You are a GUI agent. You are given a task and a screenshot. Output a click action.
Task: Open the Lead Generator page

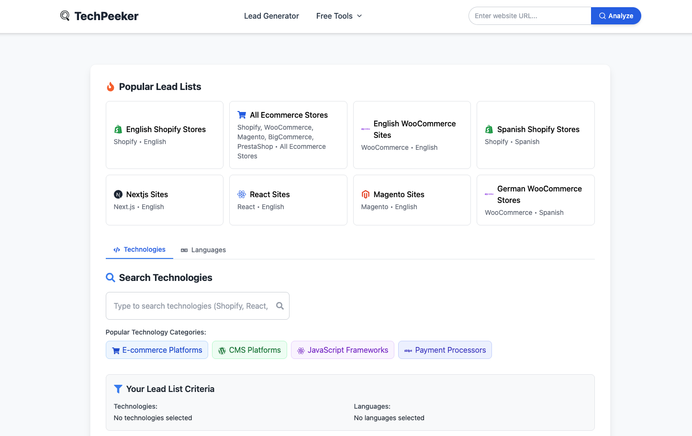pyautogui.click(x=271, y=16)
